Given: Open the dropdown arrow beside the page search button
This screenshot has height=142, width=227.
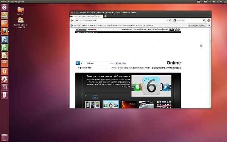Looking at the screenshot, I should 81,63.
